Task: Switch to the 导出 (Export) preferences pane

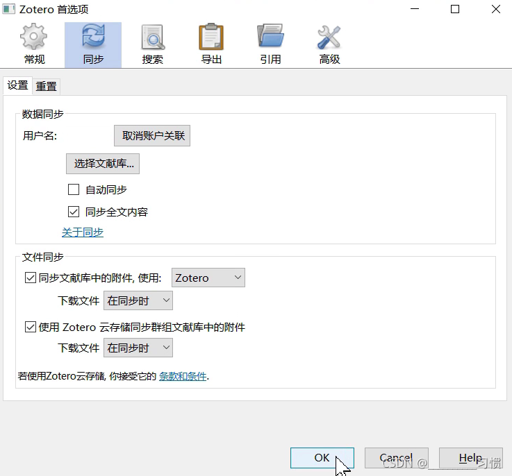Action: [x=211, y=44]
